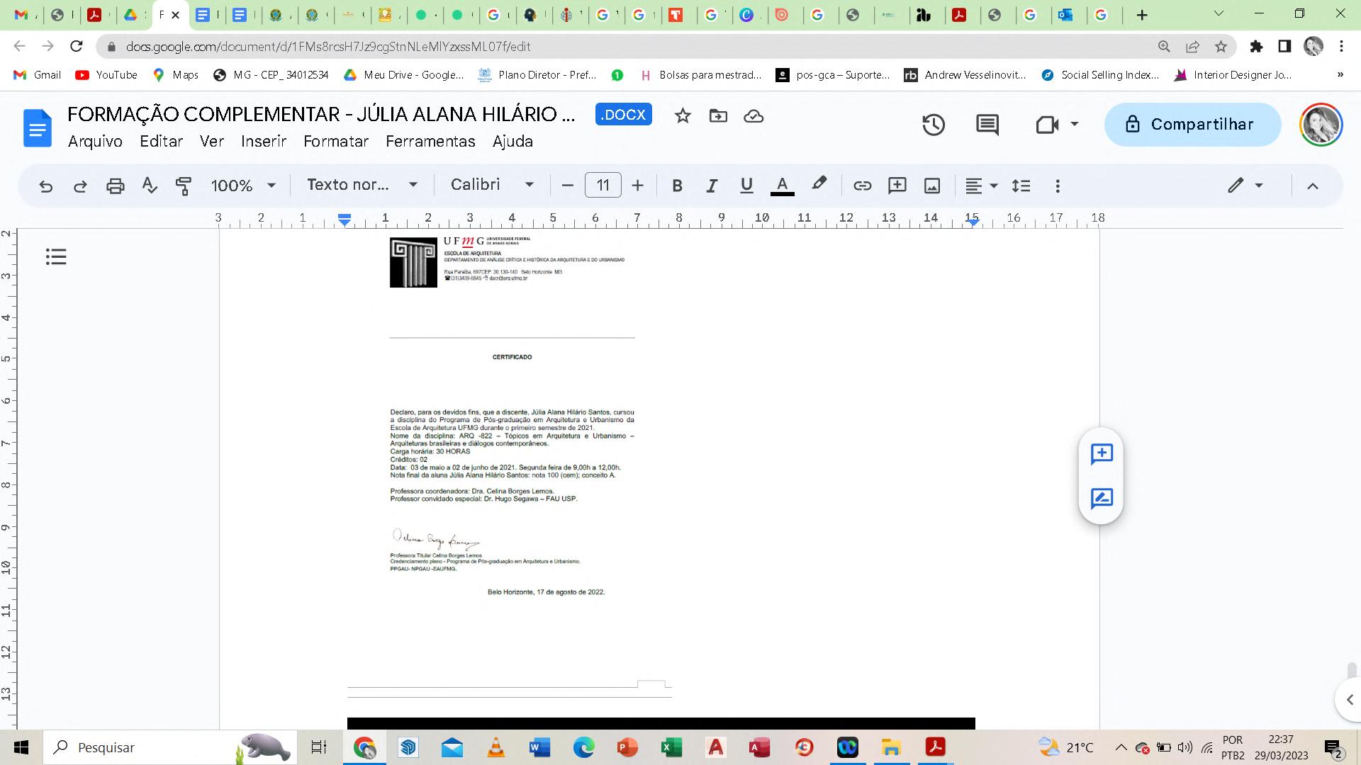This screenshot has width=1361, height=765.
Task: Select the paint format roller tool
Action: coord(184,186)
